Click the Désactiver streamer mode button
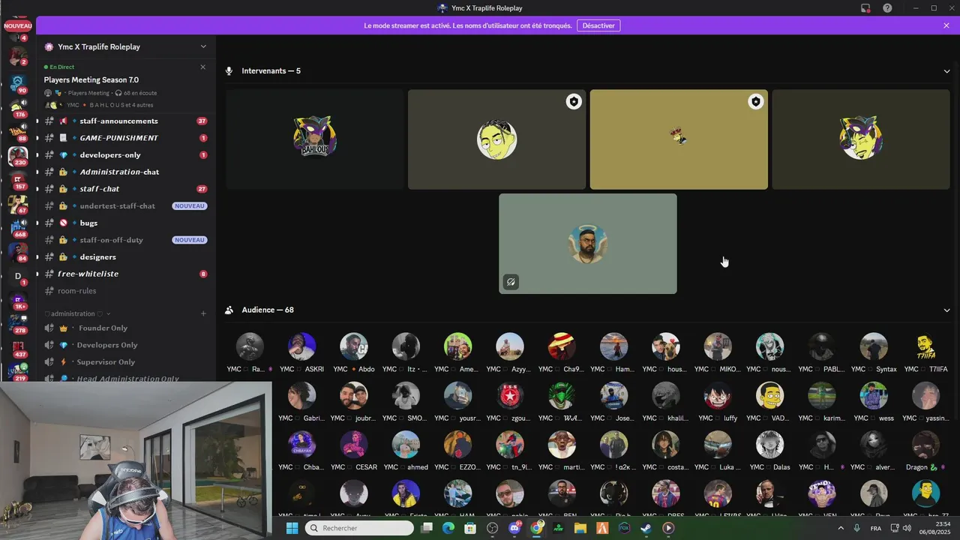Image resolution: width=960 pixels, height=540 pixels. point(598,25)
